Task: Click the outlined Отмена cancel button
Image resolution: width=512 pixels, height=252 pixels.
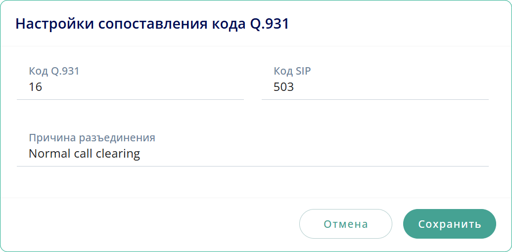Action: (345, 224)
